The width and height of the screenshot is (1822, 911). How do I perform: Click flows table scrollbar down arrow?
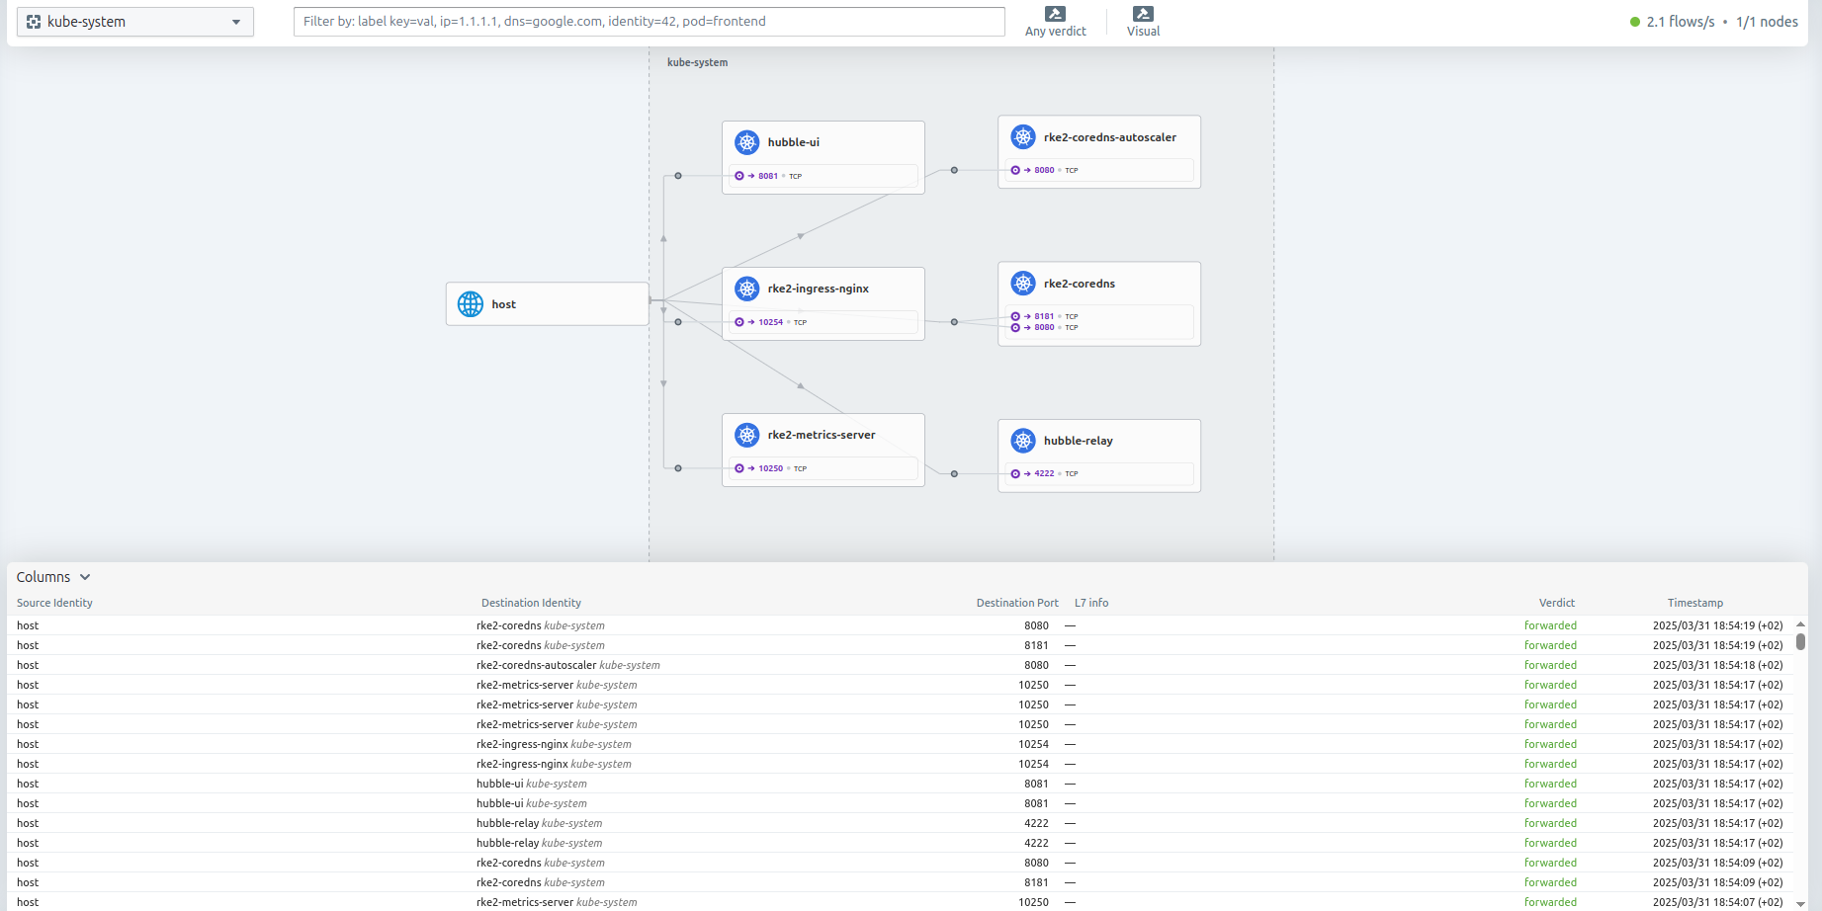tap(1800, 903)
